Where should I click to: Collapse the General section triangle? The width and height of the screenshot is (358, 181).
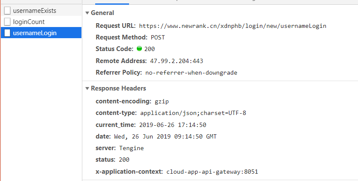(x=87, y=13)
